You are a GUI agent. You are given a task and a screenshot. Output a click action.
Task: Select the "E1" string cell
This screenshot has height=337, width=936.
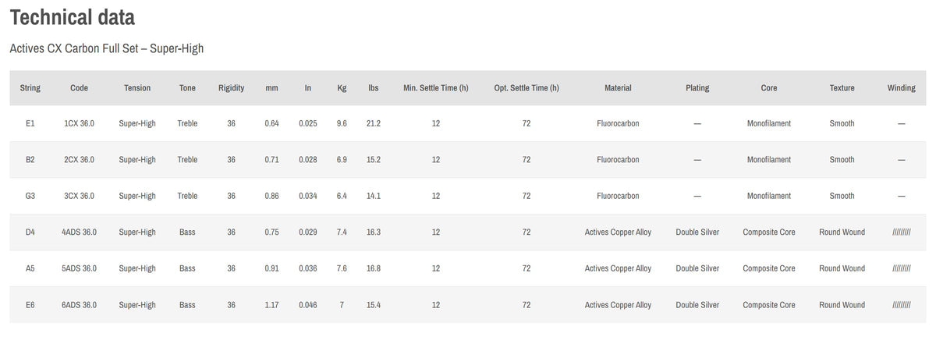30,123
